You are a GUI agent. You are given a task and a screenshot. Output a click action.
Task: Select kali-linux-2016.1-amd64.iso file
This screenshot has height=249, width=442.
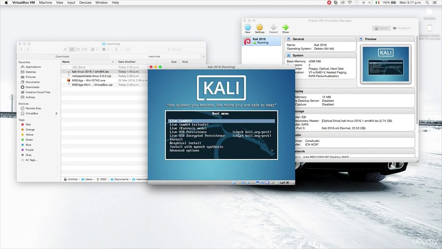click(x=90, y=72)
